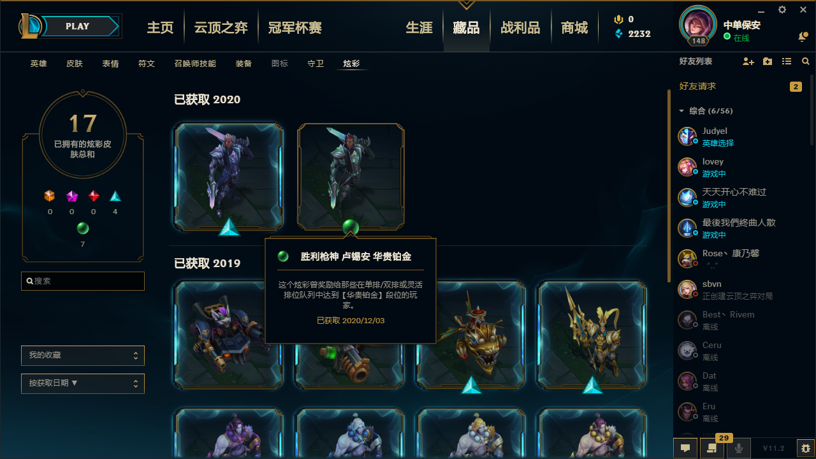
Task: Open missions icon with 29 badge
Action: (710, 448)
